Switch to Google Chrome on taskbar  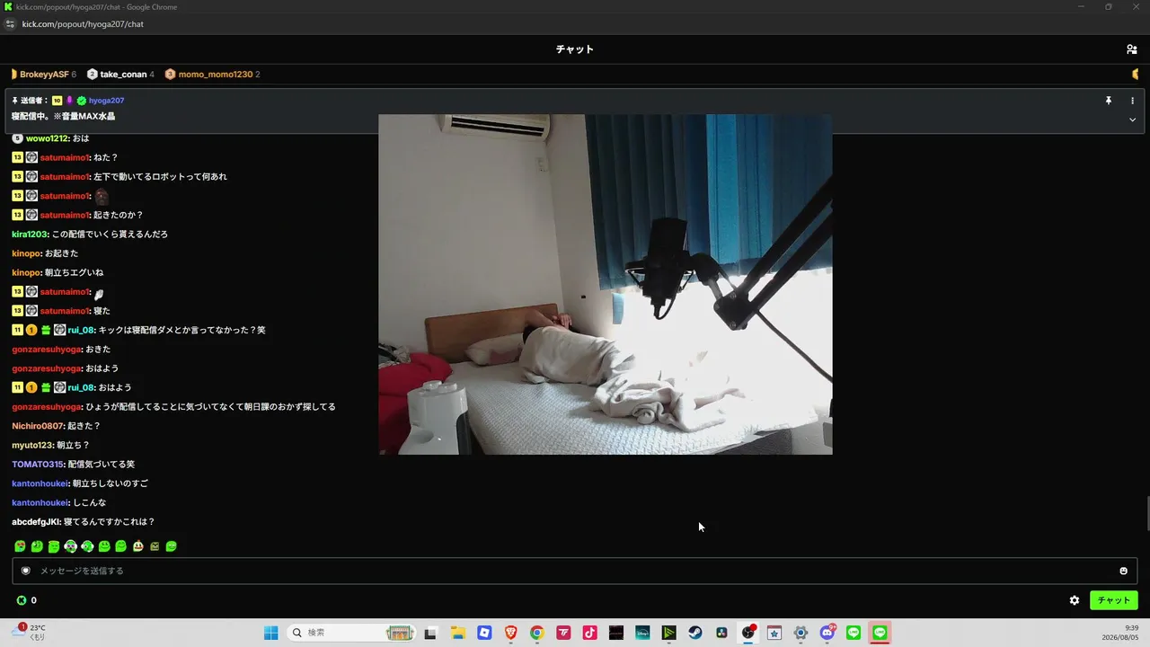pos(536,633)
